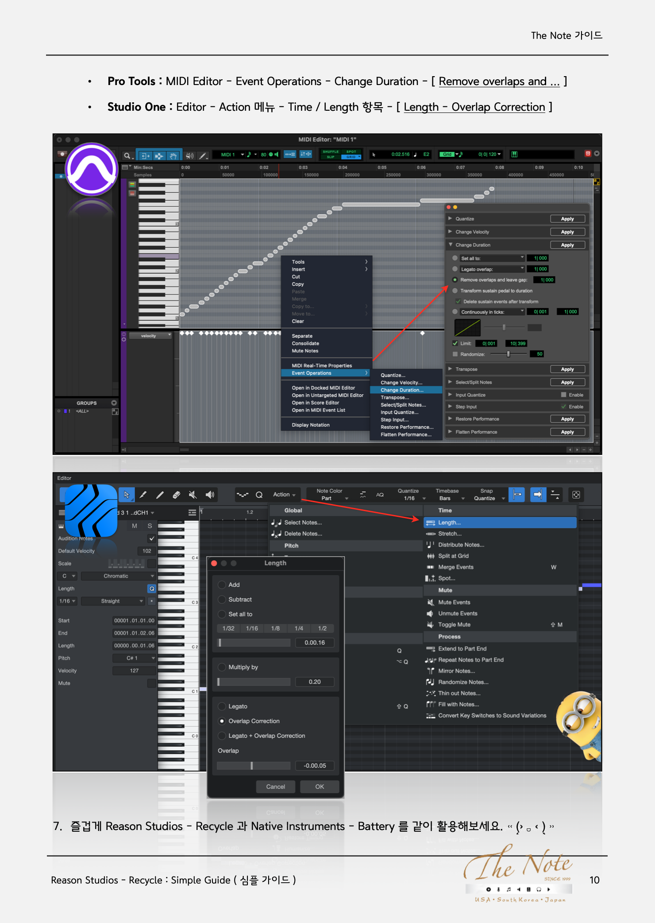Click the 1/16 length preset button
Screen dimensions: 655x923
click(x=252, y=628)
